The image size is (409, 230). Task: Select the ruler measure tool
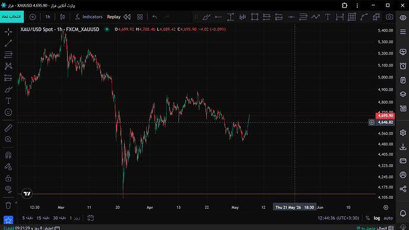pos(8,128)
